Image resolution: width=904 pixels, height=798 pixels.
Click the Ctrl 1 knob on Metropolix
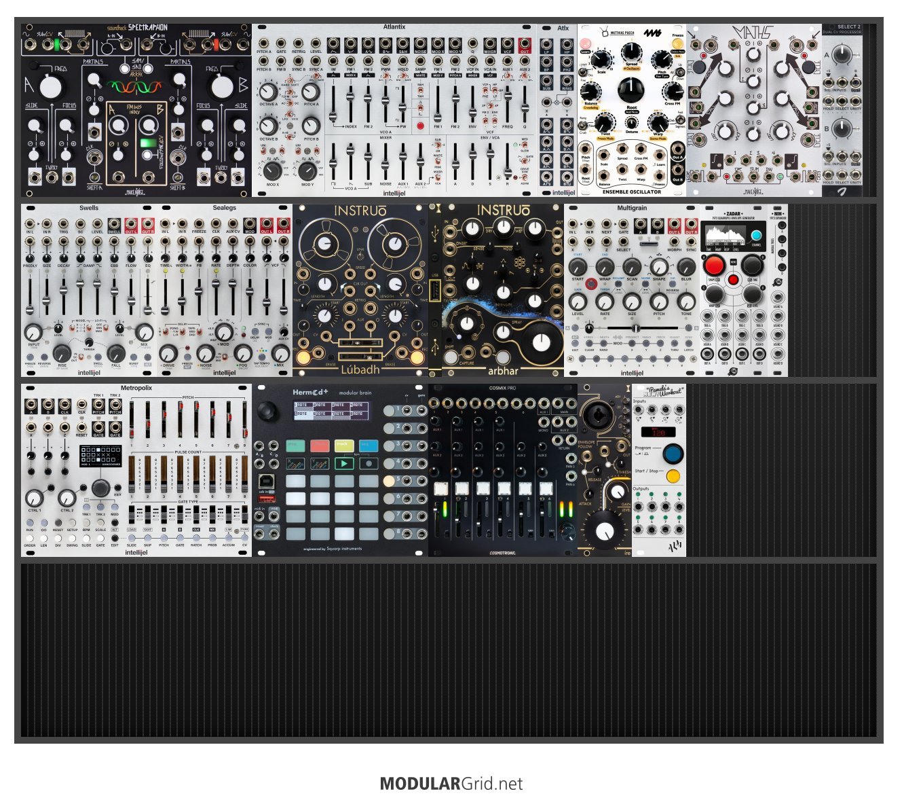[34, 498]
